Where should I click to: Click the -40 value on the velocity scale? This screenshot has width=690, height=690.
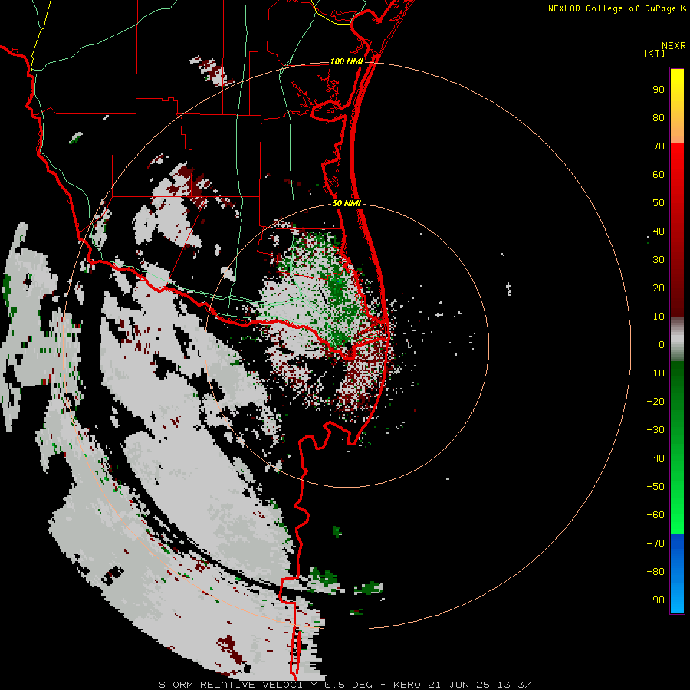coord(655,458)
